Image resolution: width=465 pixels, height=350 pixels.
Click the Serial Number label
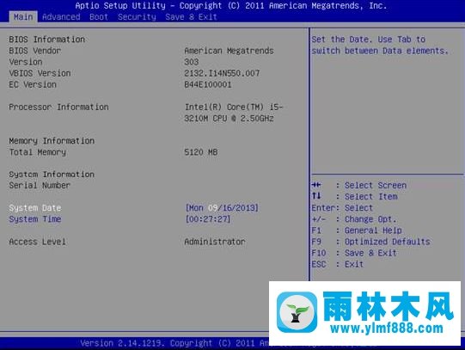pos(40,186)
